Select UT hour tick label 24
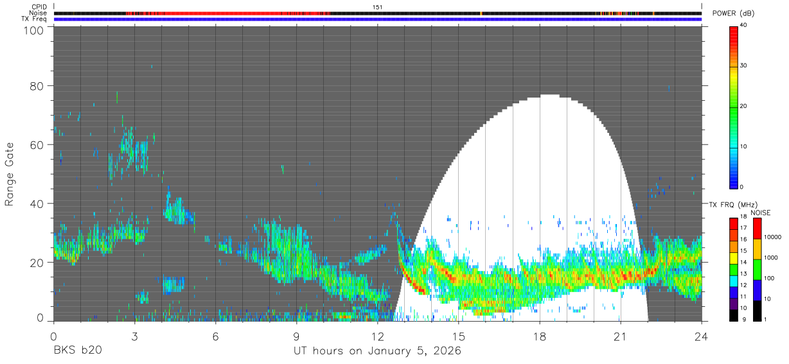The height and width of the screenshot is (364, 789). click(x=702, y=336)
